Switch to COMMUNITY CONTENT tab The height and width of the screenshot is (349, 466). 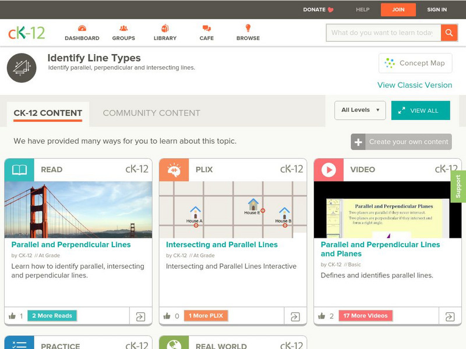pos(151,113)
